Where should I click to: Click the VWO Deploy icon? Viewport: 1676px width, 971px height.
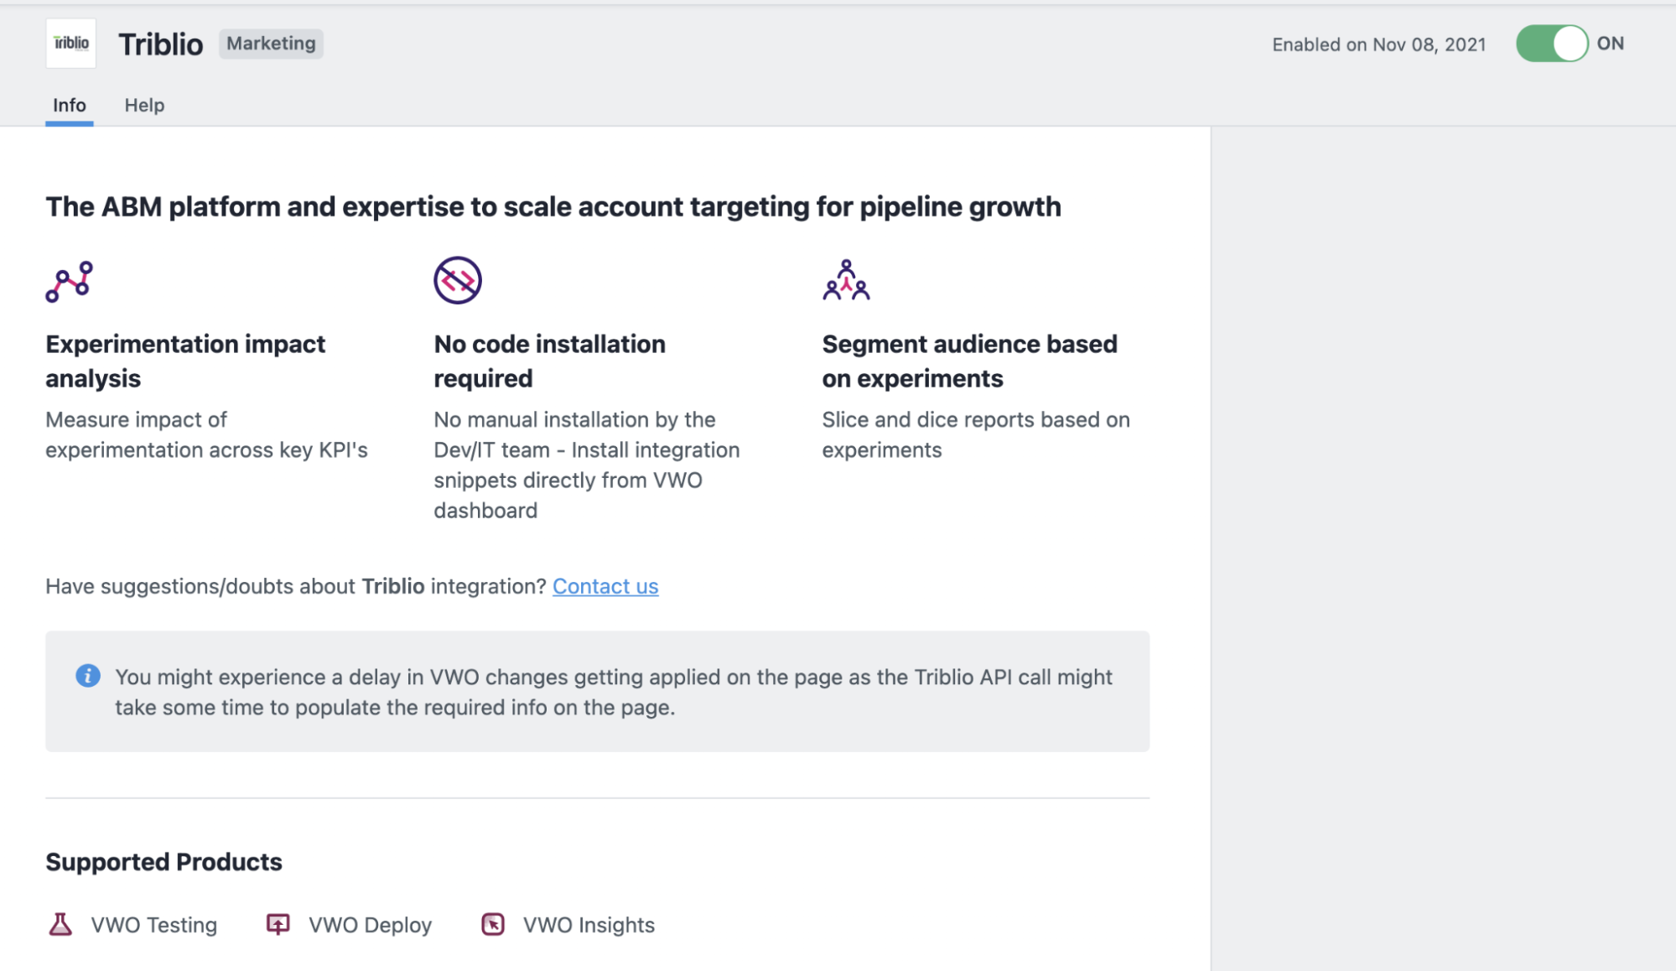pyautogui.click(x=278, y=924)
